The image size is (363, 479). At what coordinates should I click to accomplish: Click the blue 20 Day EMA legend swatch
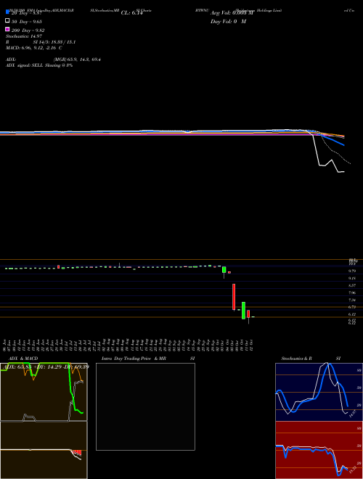point(7,12)
